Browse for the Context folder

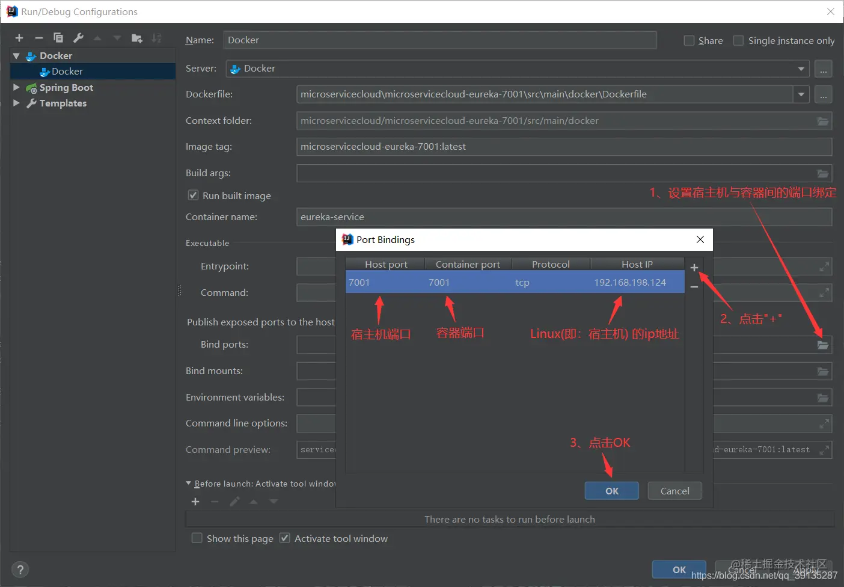pyautogui.click(x=823, y=121)
